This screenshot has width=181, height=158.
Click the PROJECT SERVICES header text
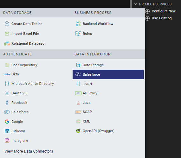point(155,4)
